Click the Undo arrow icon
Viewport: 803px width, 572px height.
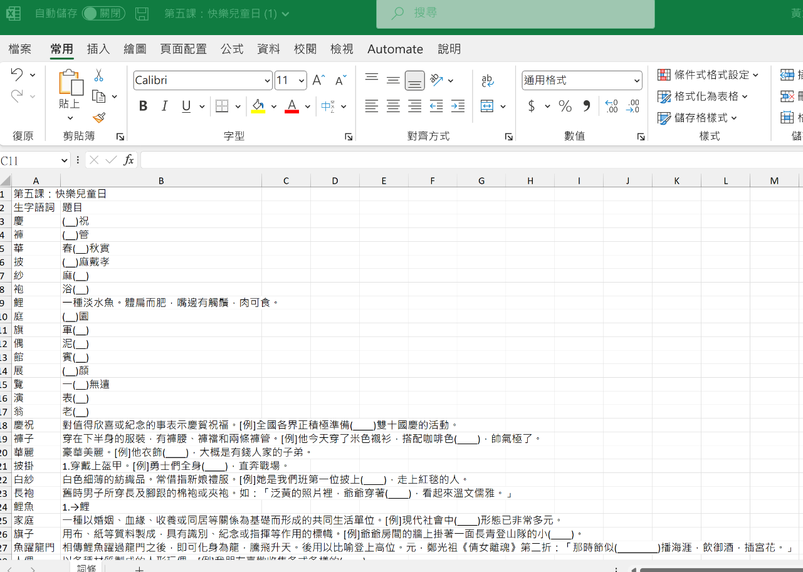tap(17, 75)
